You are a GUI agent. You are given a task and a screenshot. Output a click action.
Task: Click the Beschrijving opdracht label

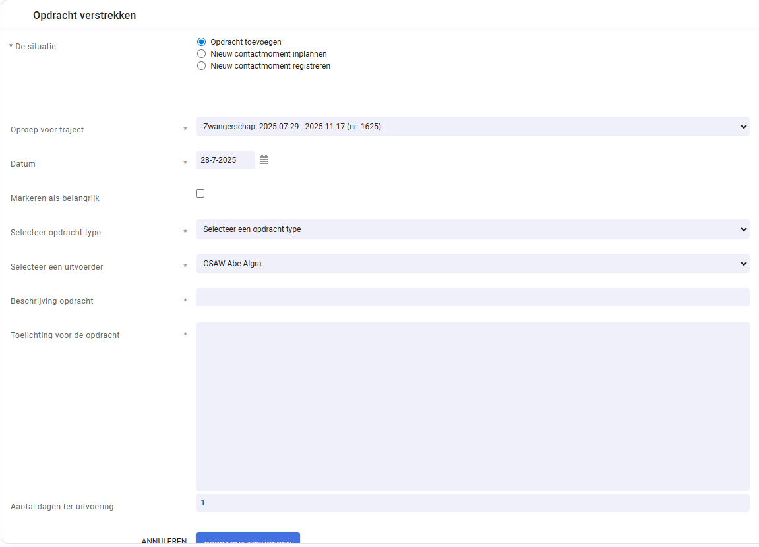[x=52, y=301]
